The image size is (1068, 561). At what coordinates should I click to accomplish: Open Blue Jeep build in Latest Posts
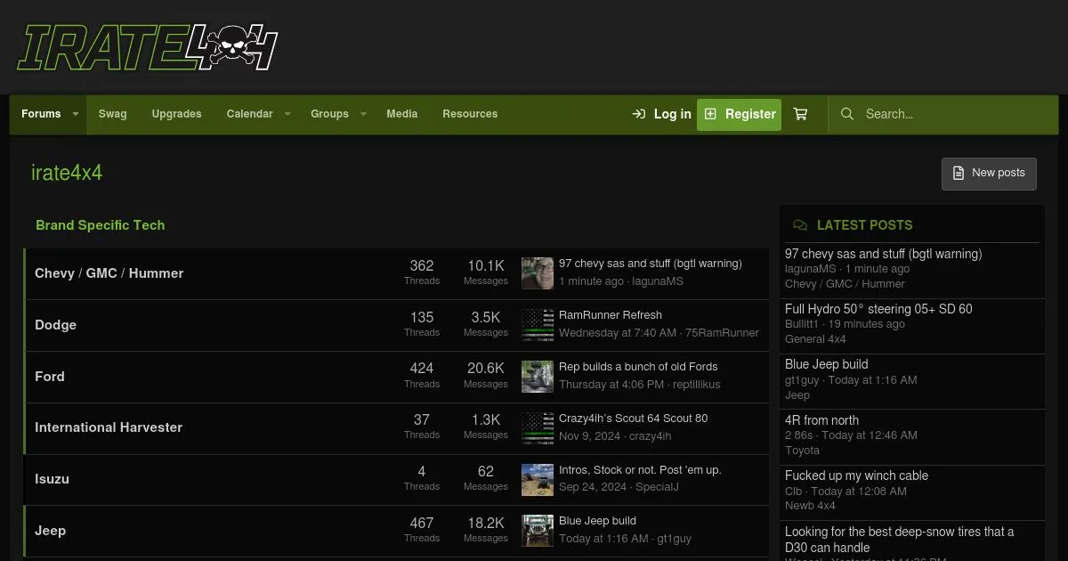coord(826,364)
